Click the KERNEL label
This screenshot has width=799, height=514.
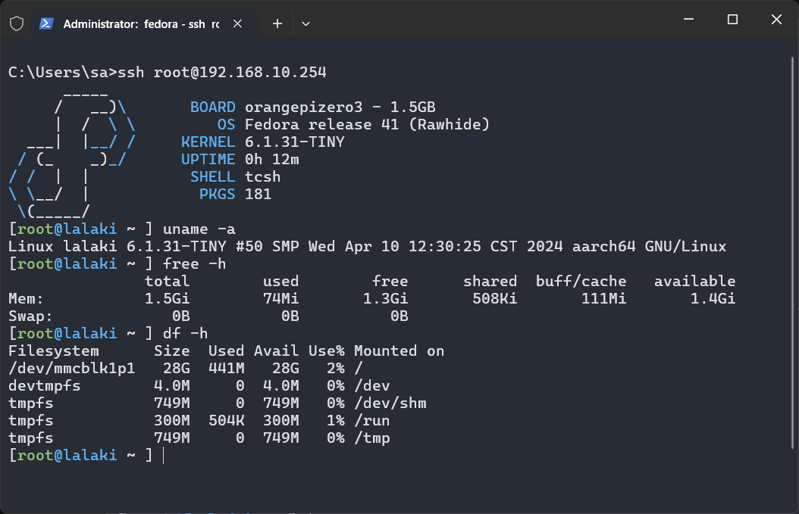208,142
